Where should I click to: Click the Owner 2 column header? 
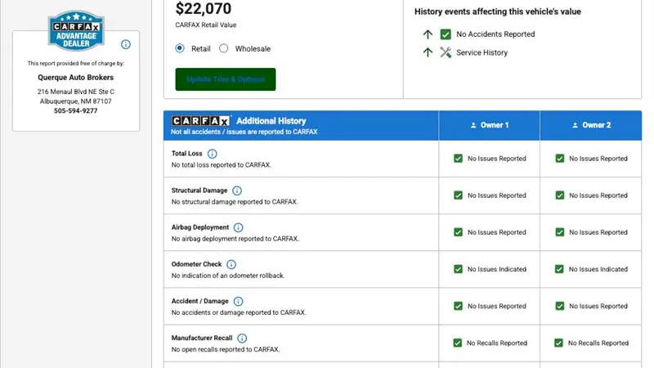(591, 125)
